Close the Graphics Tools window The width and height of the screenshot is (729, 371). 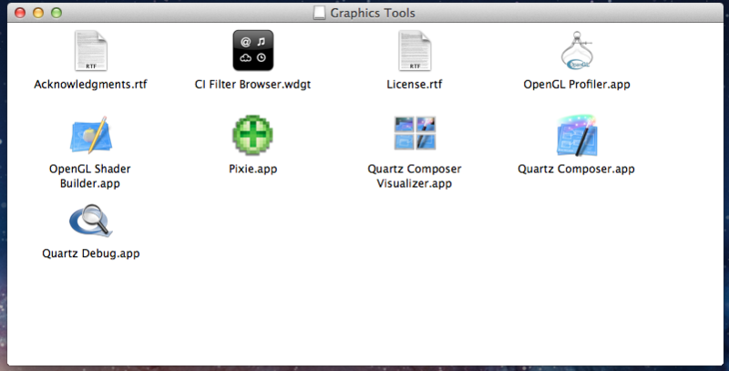click(20, 13)
